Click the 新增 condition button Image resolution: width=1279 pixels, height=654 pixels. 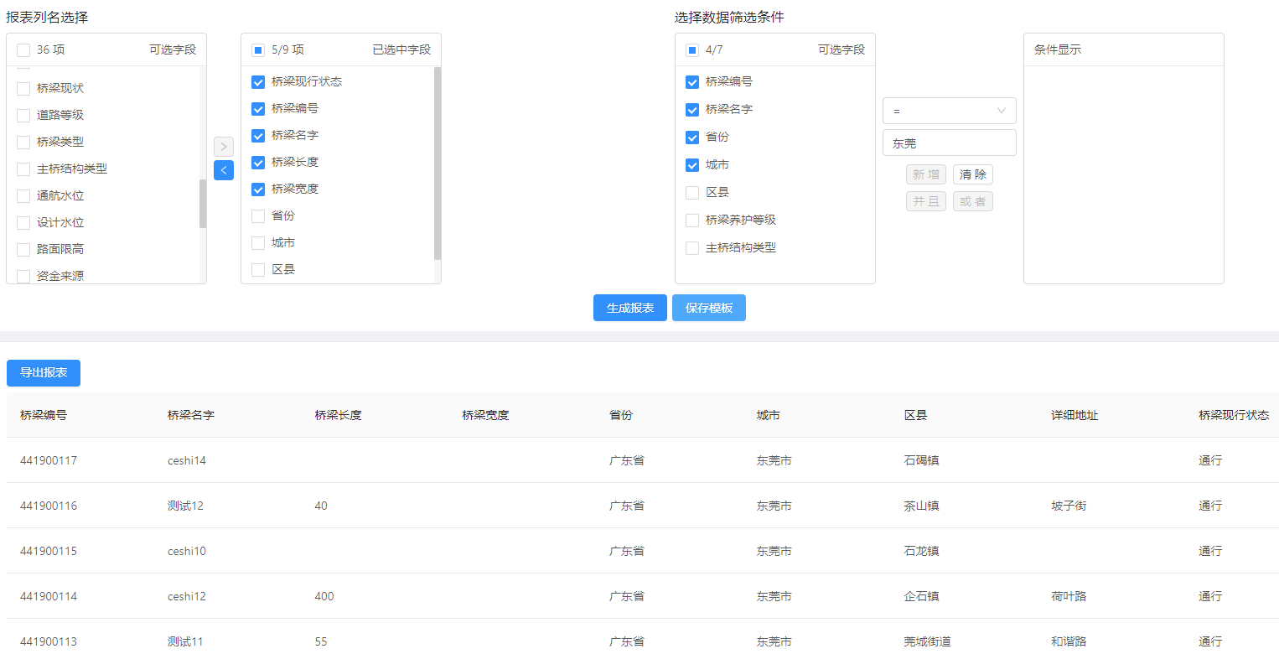tap(926, 174)
